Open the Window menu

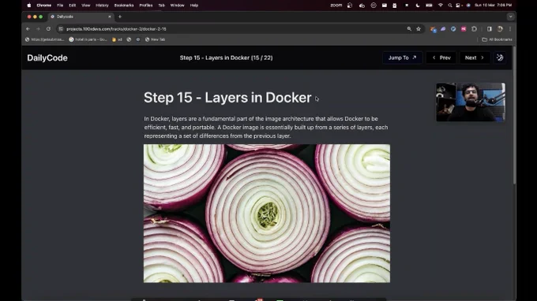click(x=177, y=6)
